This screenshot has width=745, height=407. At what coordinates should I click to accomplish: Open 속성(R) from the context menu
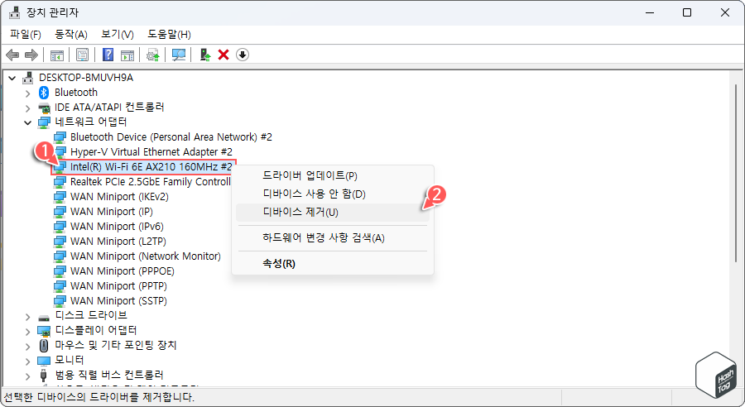[x=333, y=264]
